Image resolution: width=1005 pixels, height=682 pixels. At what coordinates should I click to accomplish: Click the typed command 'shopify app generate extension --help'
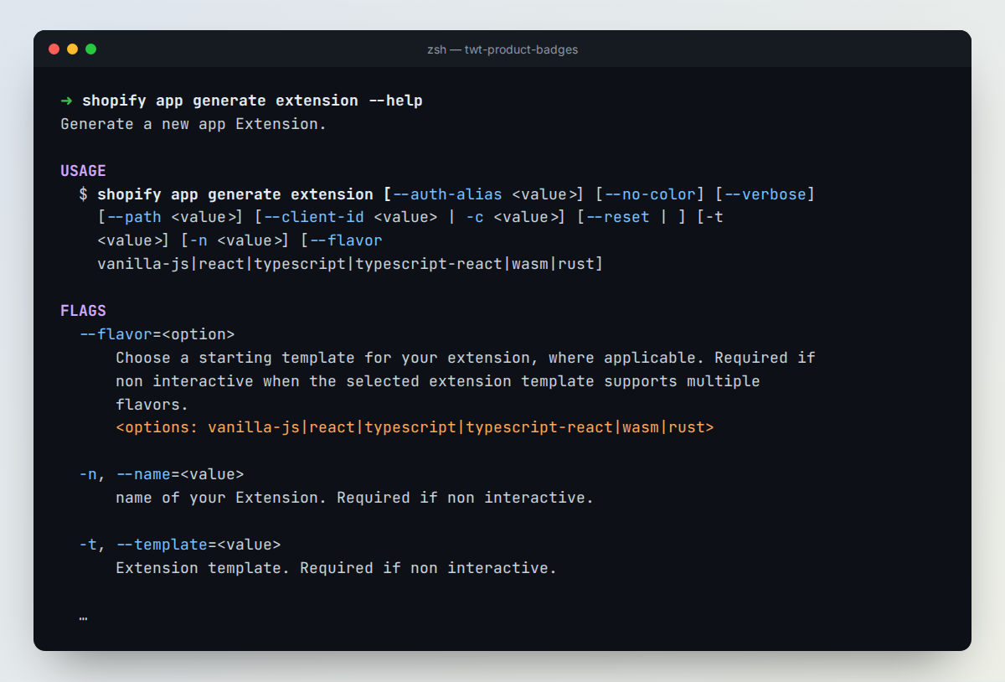click(x=252, y=101)
